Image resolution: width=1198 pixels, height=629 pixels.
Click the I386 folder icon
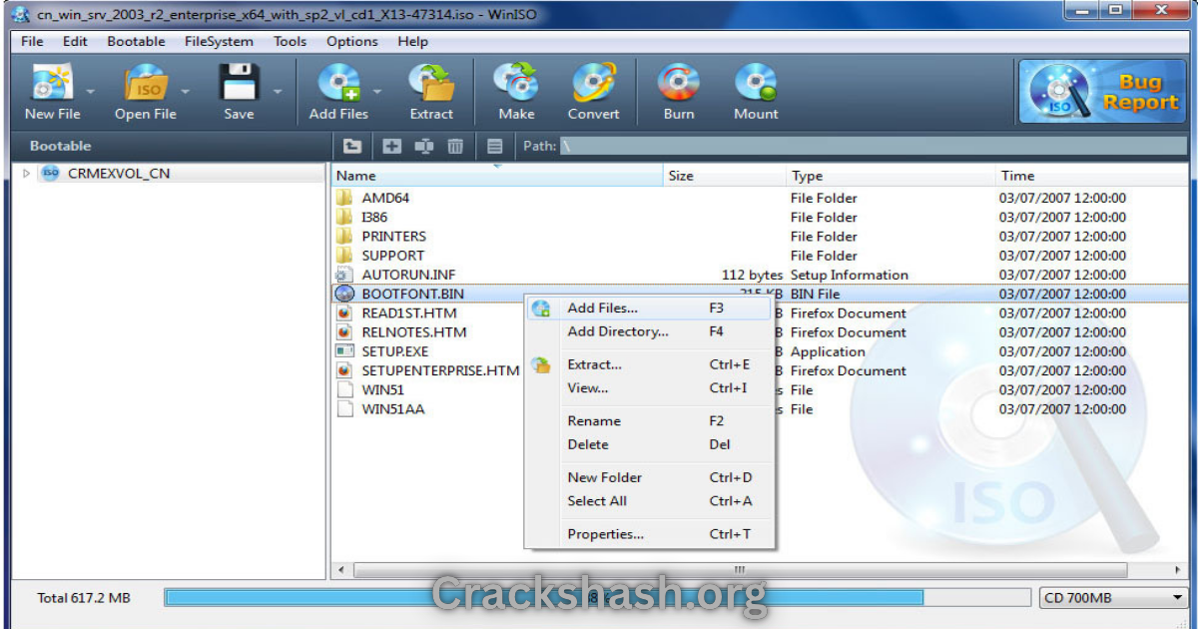click(344, 217)
